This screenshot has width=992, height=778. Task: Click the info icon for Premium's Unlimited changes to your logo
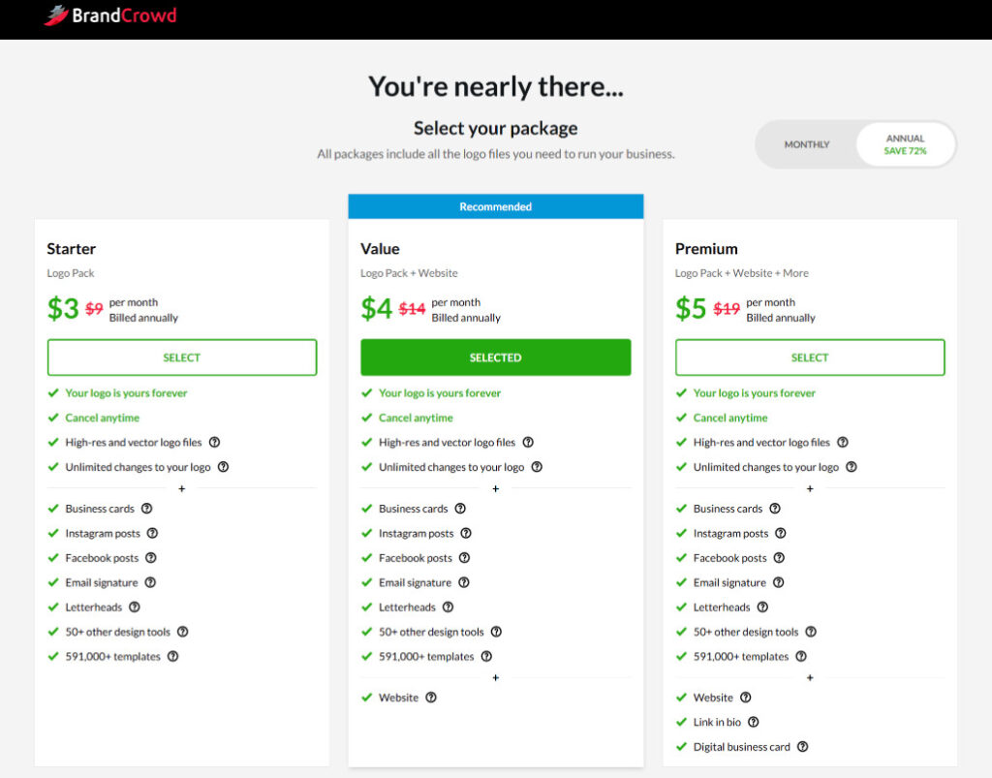852,466
